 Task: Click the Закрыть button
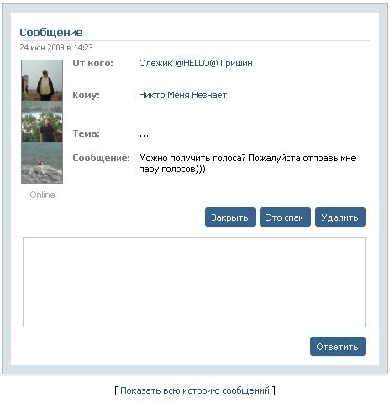click(x=230, y=217)
